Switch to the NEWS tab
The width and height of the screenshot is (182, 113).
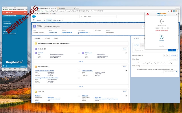click(x=56, y=38)
